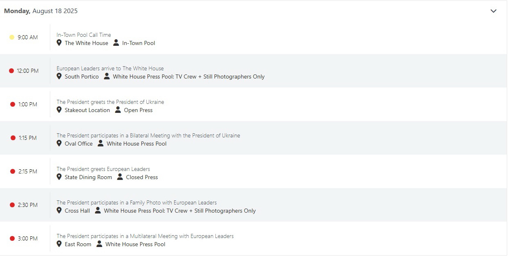
Task: Click the location pin icon beside Oval Office
Action: click(x=59, y=144)
